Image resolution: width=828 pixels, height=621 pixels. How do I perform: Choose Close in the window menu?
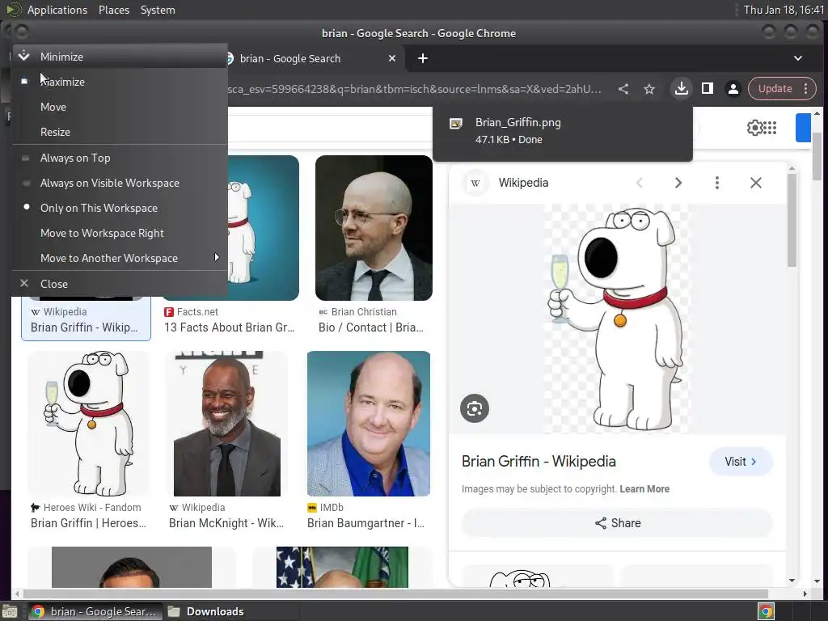pyautogui.click(x=120, y=284)
